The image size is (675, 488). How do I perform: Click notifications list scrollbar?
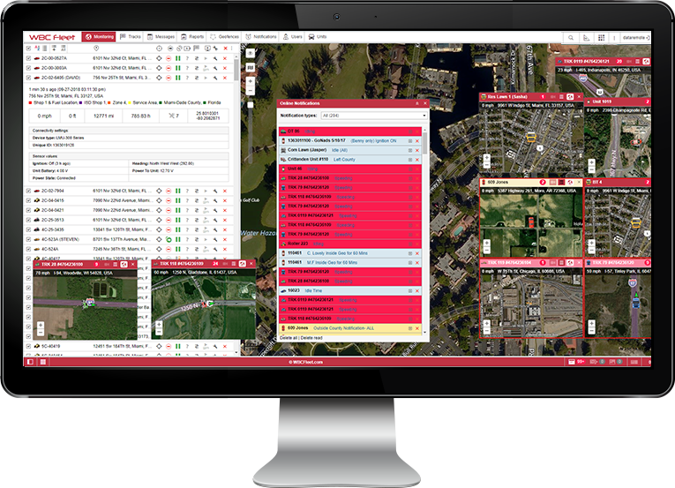tap(425, 144)
